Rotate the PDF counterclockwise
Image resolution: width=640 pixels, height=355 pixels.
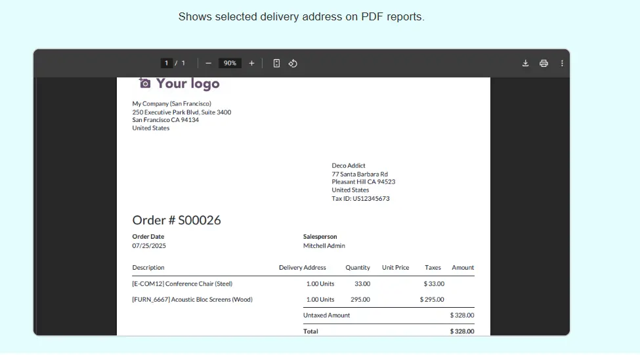(x=293, y=63)
